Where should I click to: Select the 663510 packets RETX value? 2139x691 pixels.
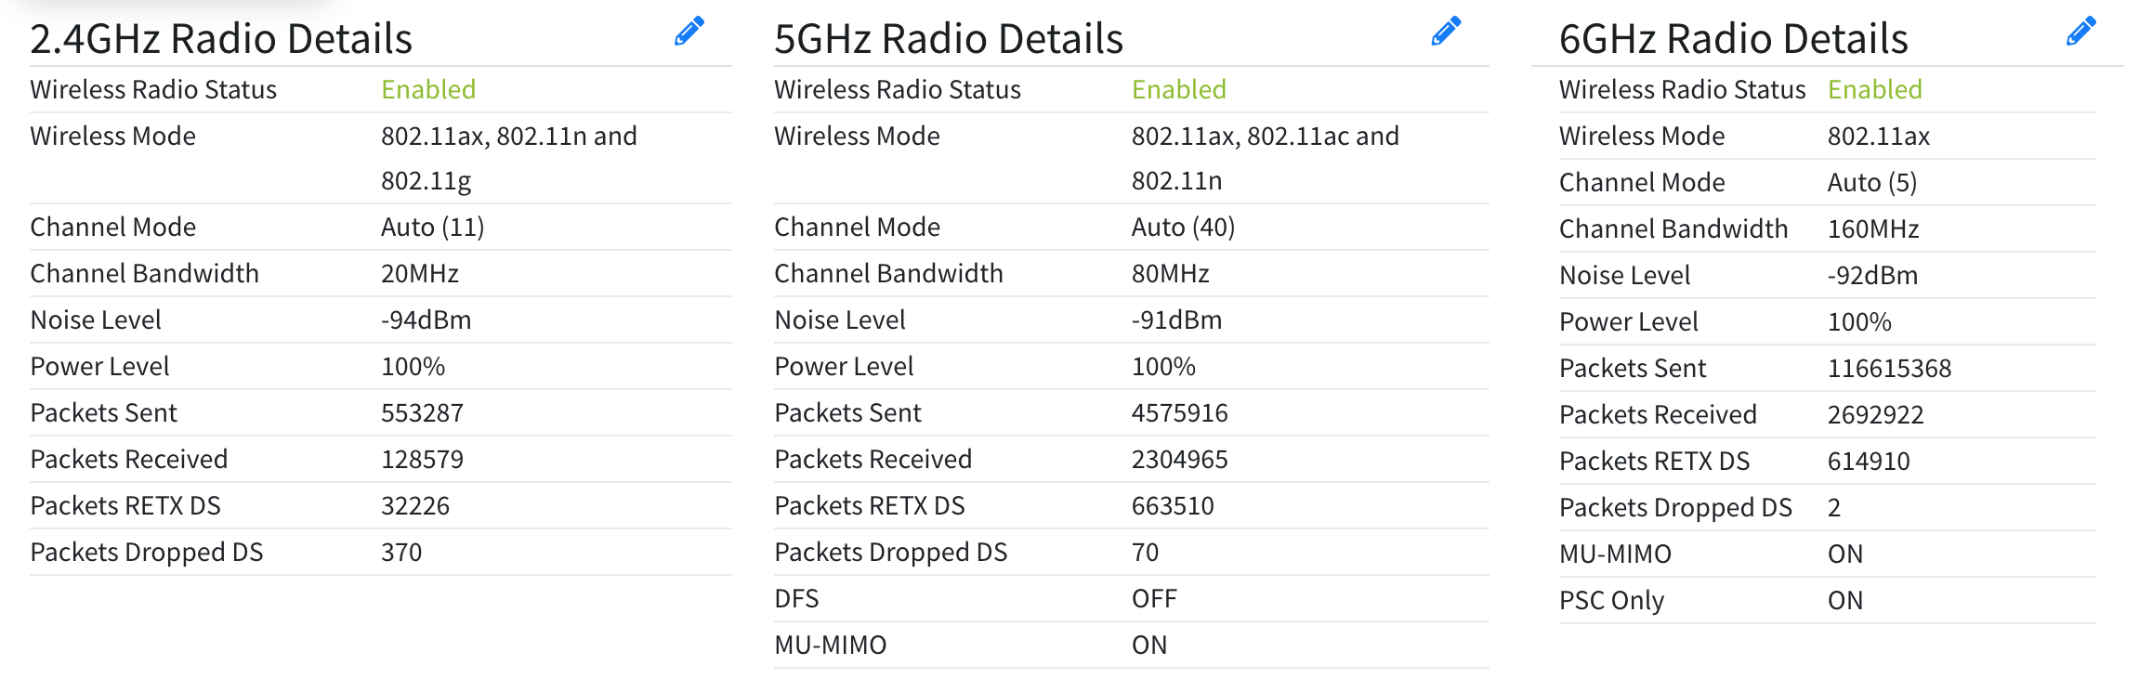[x=1172, y=506]
